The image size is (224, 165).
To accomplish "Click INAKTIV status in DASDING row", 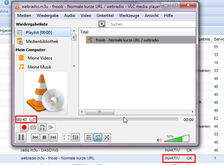I will [172, 150].
